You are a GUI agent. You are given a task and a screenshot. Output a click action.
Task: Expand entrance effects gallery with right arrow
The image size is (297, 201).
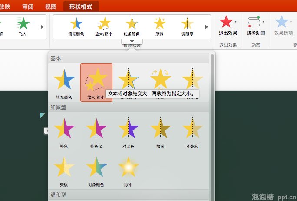pos(42,27)
